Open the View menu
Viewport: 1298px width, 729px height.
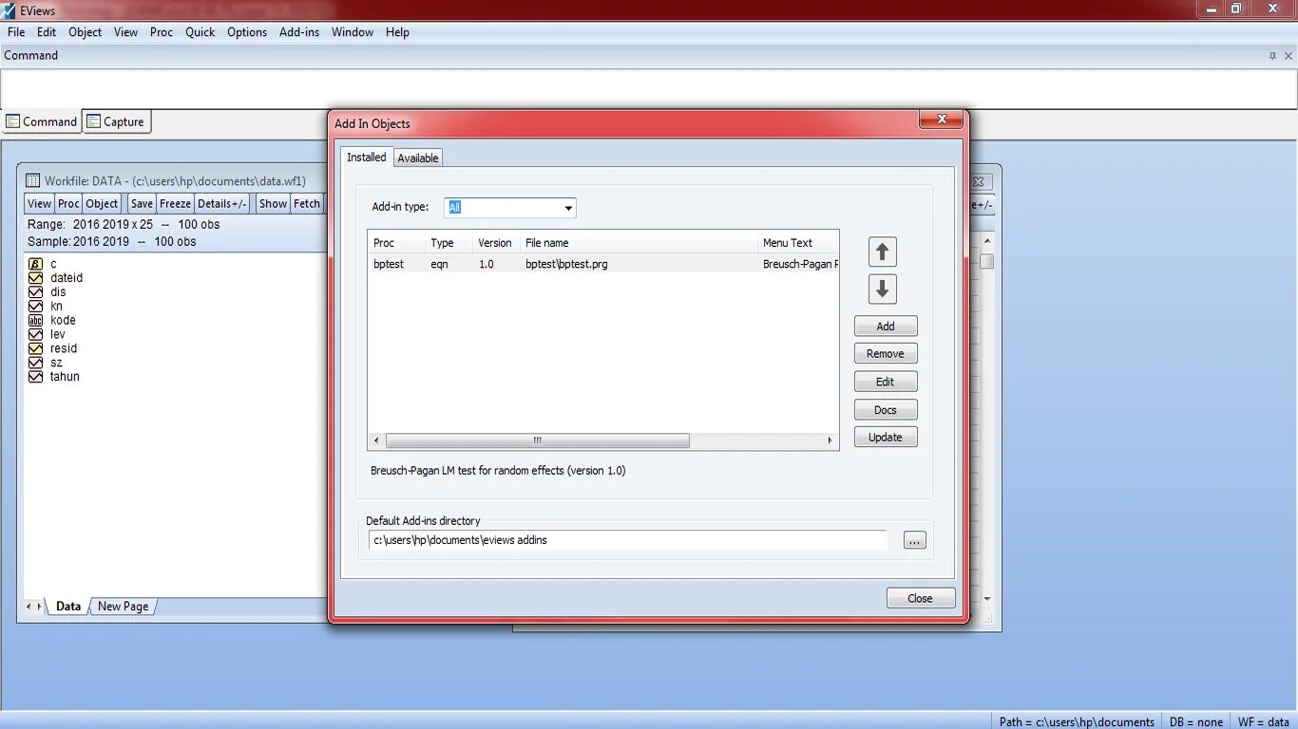click(125, 32)
